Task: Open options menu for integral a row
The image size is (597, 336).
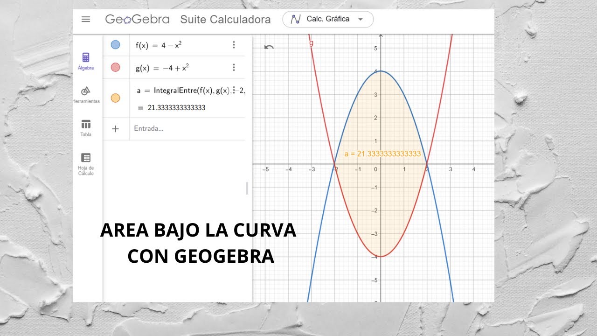Action: point(234,91)
